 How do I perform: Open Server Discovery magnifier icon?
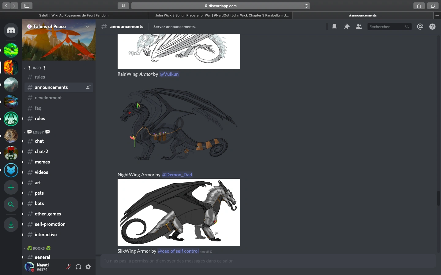click(11, 204)
